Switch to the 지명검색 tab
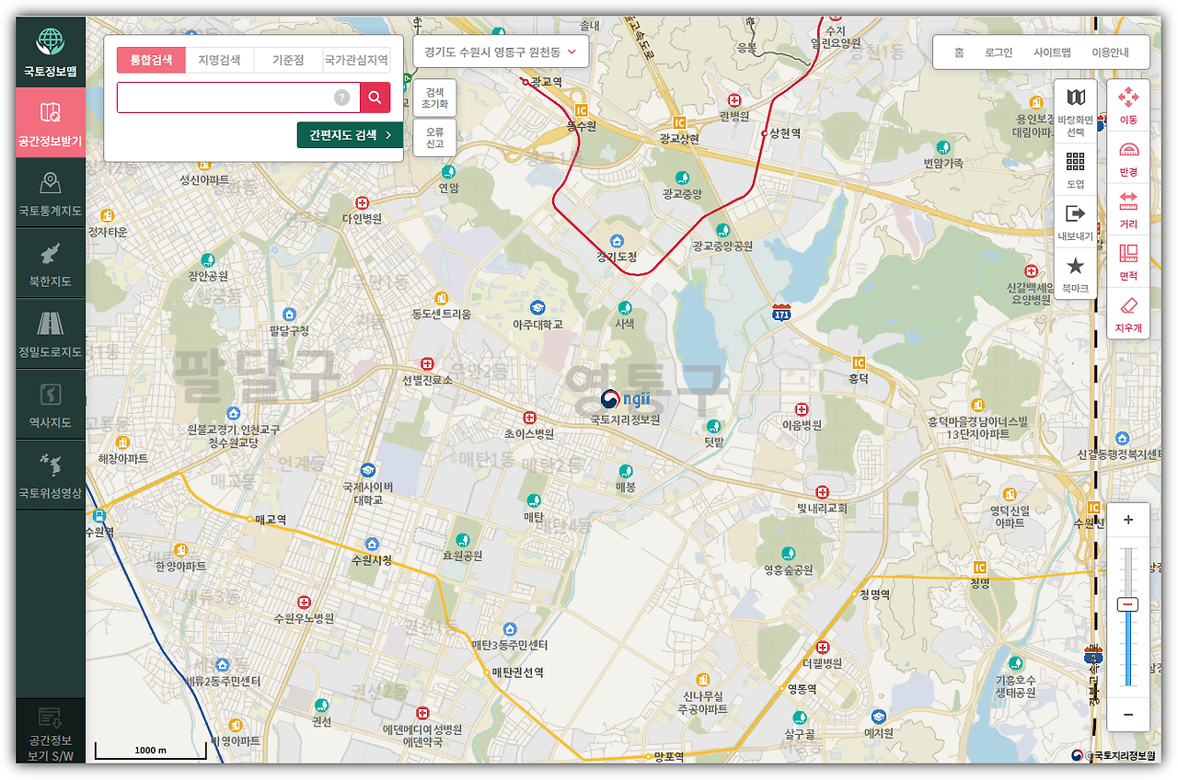 click(219, 60)
